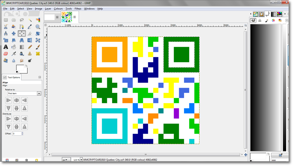
Task: Select the Align tool in toolbox
Action: (x=22, y=33)
